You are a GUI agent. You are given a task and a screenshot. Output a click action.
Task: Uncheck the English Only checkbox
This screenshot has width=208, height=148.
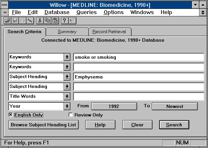click(x=10, y=115)
